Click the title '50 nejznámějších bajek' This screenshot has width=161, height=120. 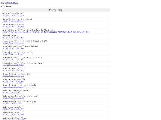coord(13,25)
